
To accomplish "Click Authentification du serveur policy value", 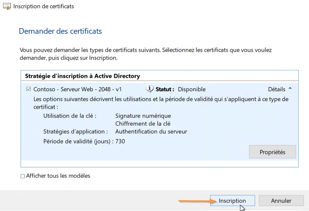I will (x=151, y=132).
